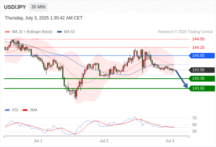Click the USD/JPY pair title

[15, 7]
